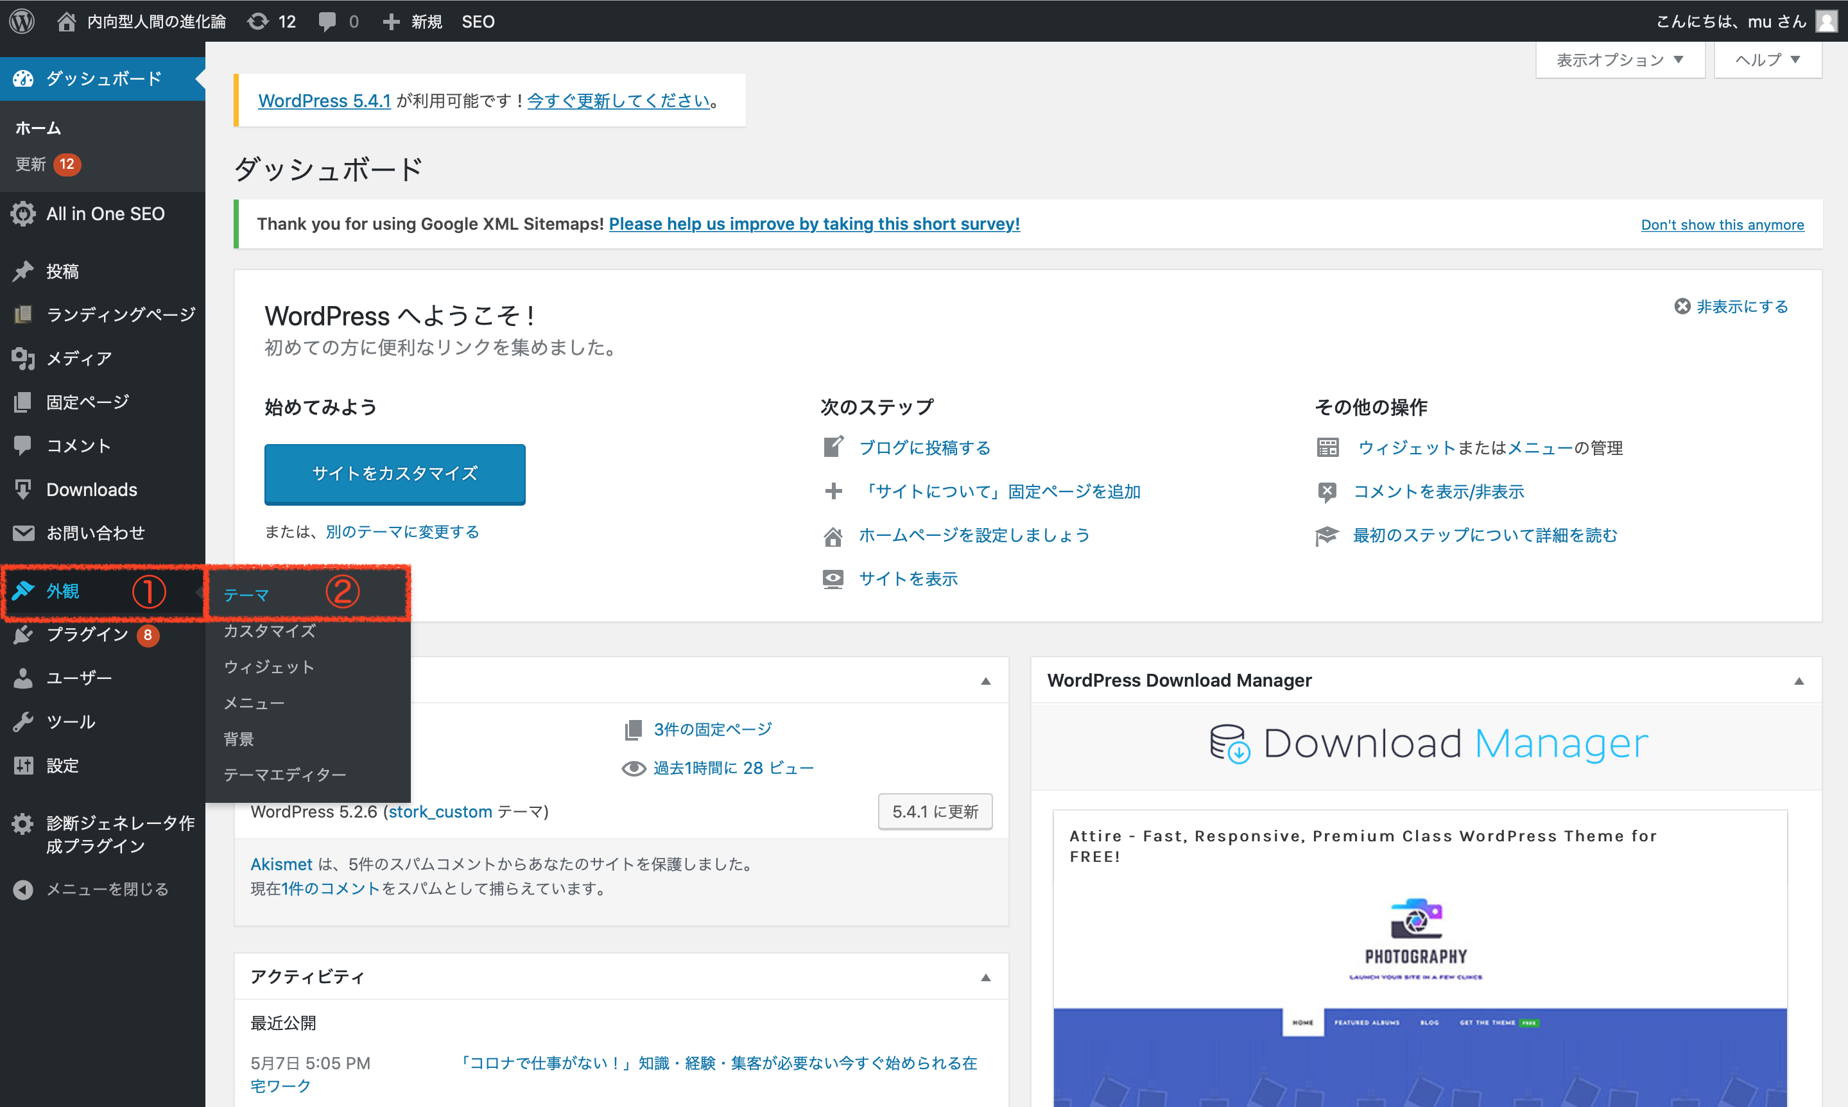Collapse the WordPress Download Manager panel

click(1799, 681)
